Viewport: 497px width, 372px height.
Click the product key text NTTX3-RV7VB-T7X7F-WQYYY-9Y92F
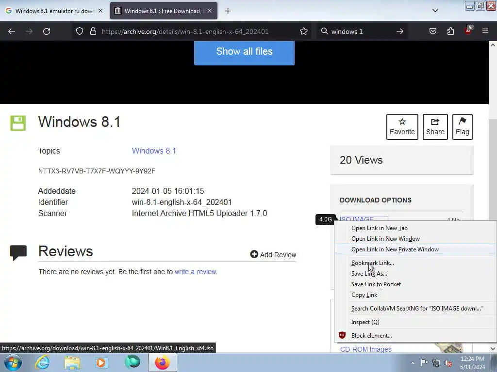click(x=97, y=171)
